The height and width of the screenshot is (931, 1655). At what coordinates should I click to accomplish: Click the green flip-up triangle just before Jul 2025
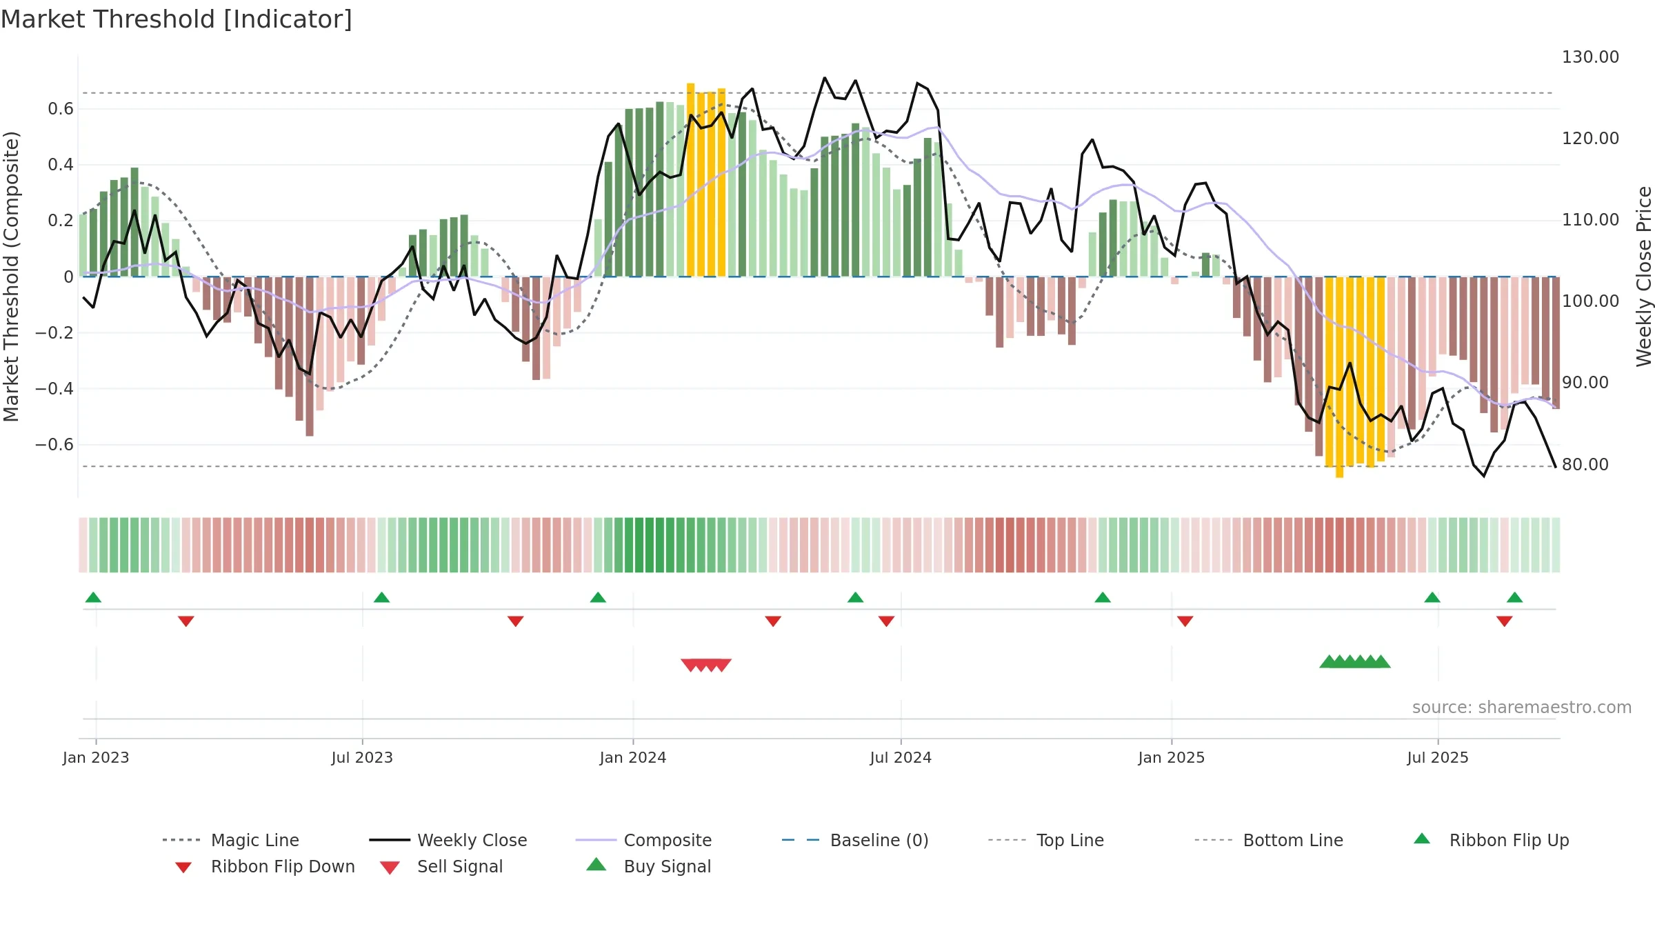pos(1432,597)
